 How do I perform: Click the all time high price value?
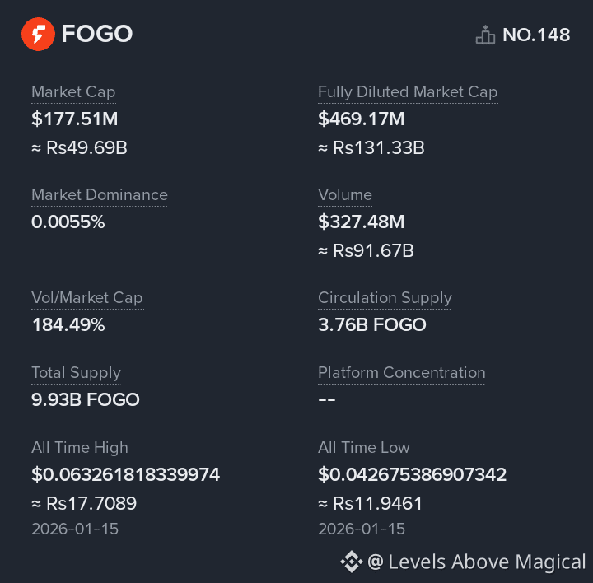click(x=125, y=474)
